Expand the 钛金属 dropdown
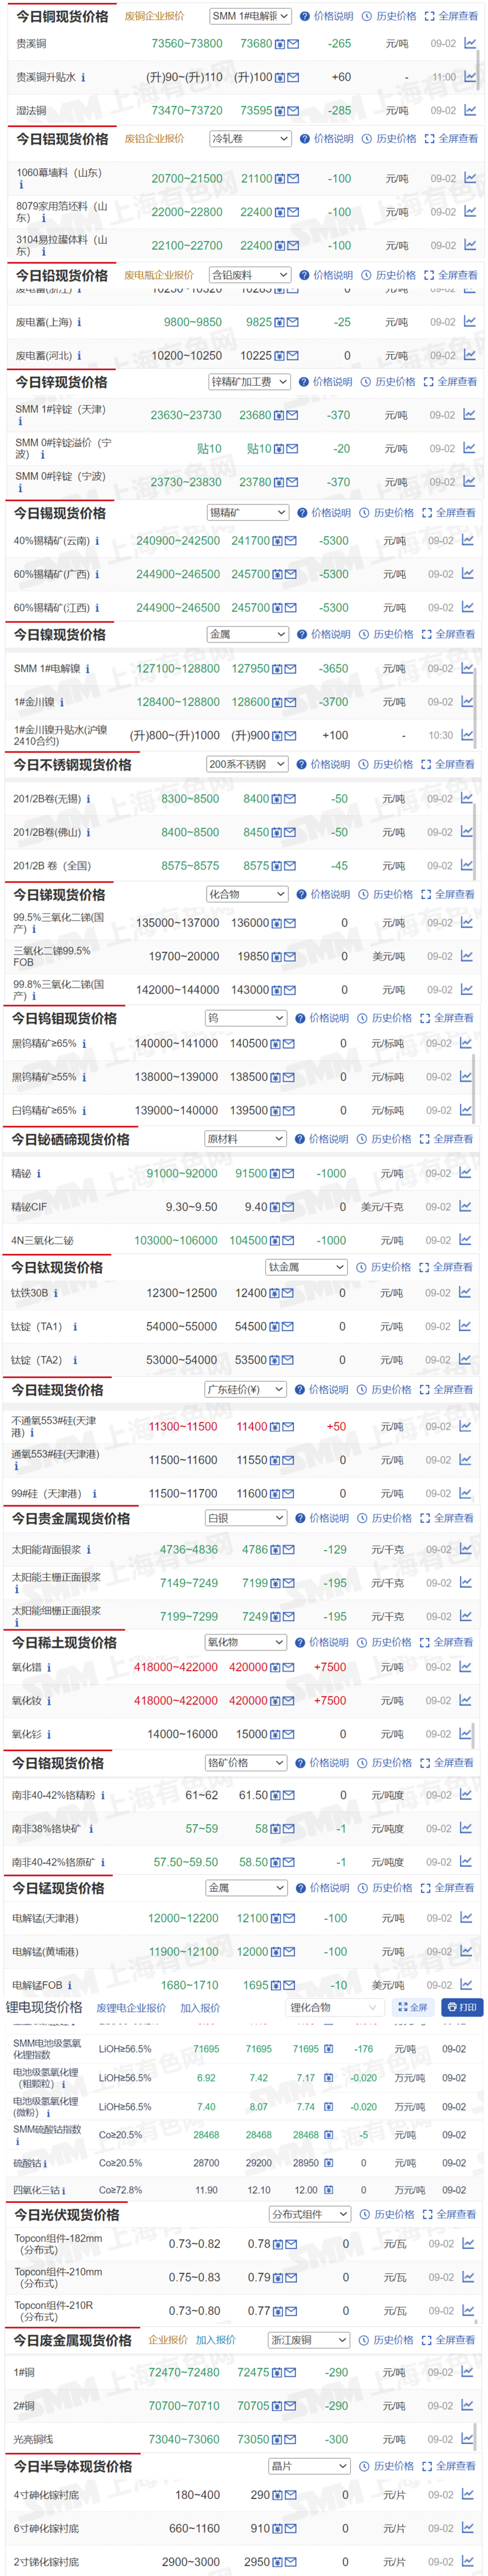488x2576 pixels. 306,1267
